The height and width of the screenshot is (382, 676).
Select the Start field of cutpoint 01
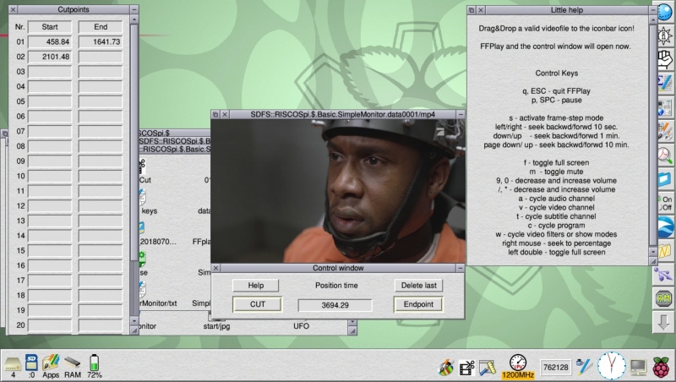pyautogui.click(x=50, y=41)
